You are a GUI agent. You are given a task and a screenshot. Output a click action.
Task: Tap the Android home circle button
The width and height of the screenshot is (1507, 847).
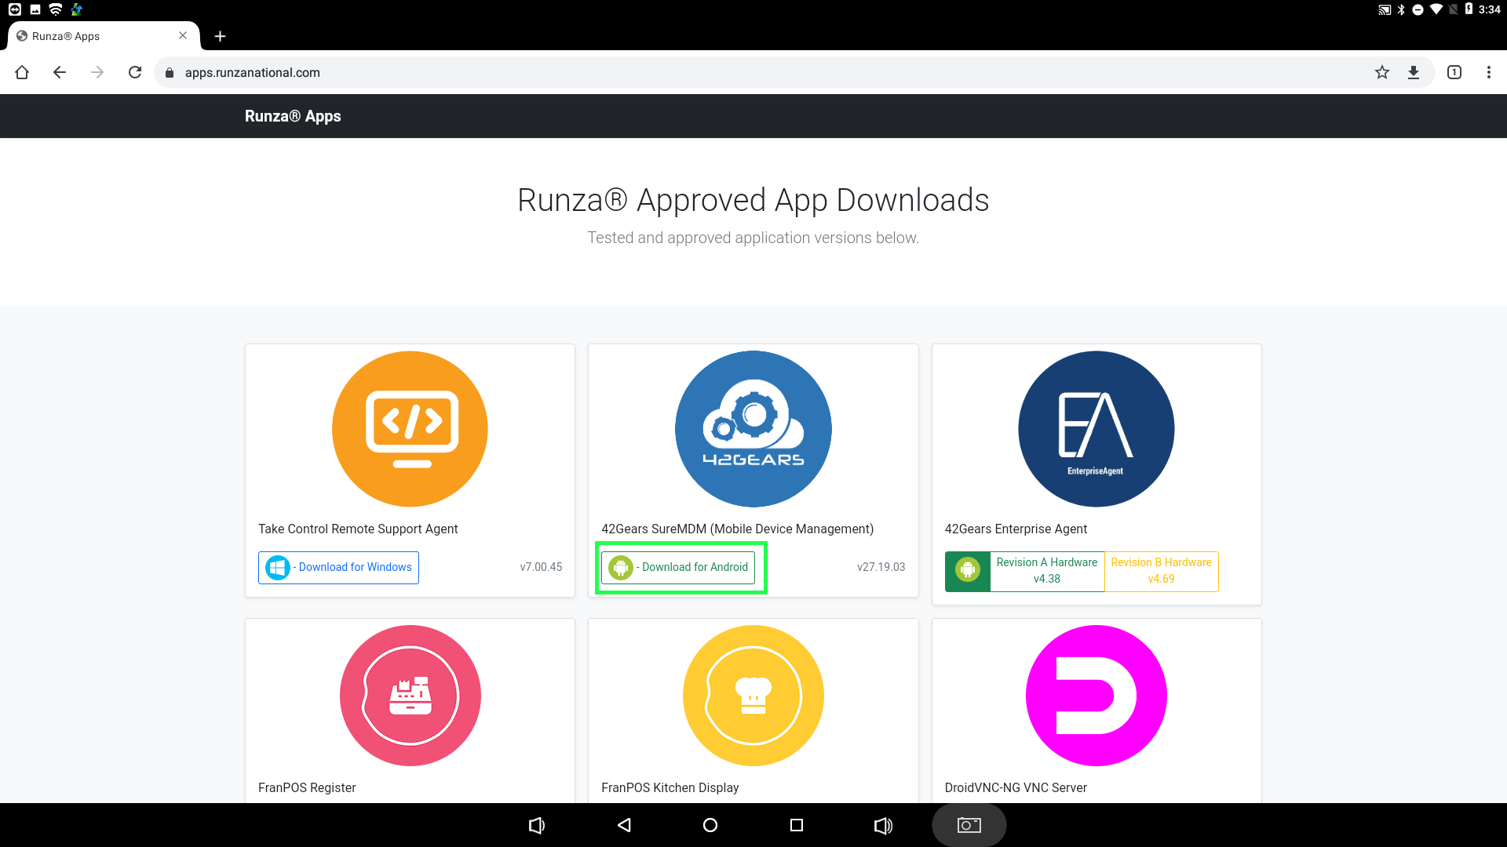pos(710,825)
